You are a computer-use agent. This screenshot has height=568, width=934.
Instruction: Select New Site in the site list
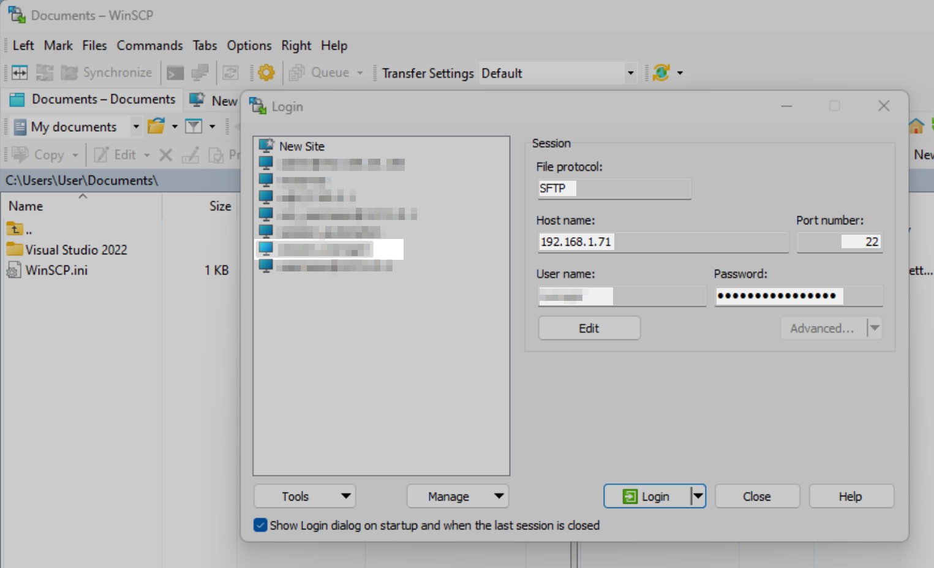tap(301, 146)
